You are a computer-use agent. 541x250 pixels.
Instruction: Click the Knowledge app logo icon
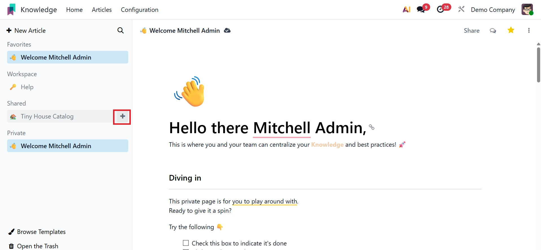click(x=11, y=10)
